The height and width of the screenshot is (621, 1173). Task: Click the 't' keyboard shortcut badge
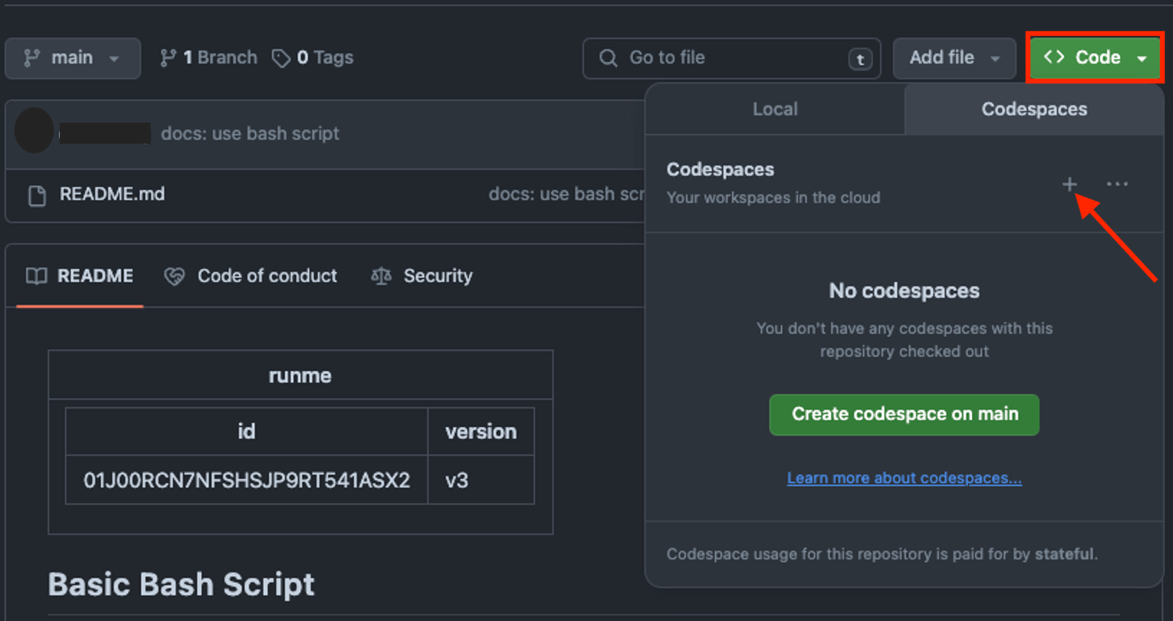point(860,59)
